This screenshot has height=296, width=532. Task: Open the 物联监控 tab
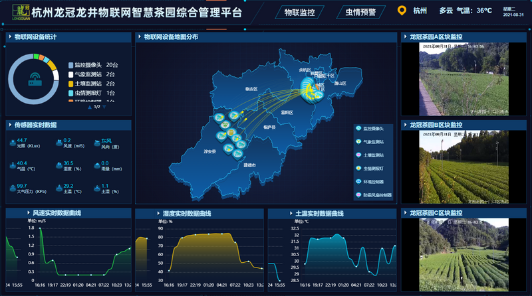tap(299, 11)
